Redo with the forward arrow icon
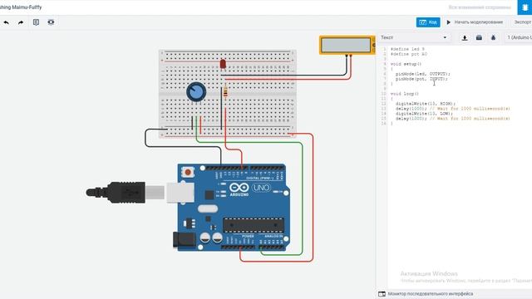This screenshot has height=299, width=532. [x=21, y=22]
